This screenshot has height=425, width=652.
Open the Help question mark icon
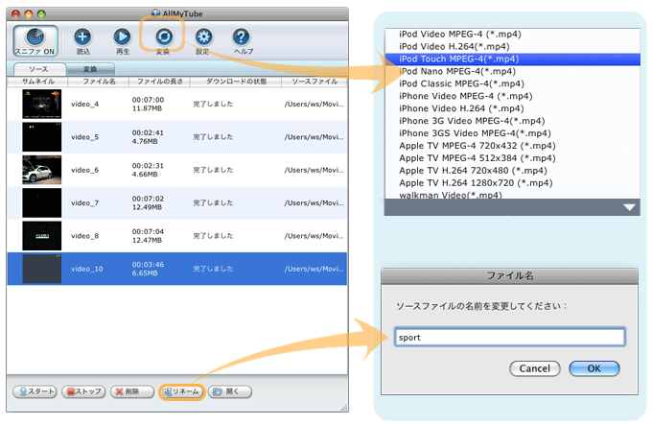coord(242,37)
